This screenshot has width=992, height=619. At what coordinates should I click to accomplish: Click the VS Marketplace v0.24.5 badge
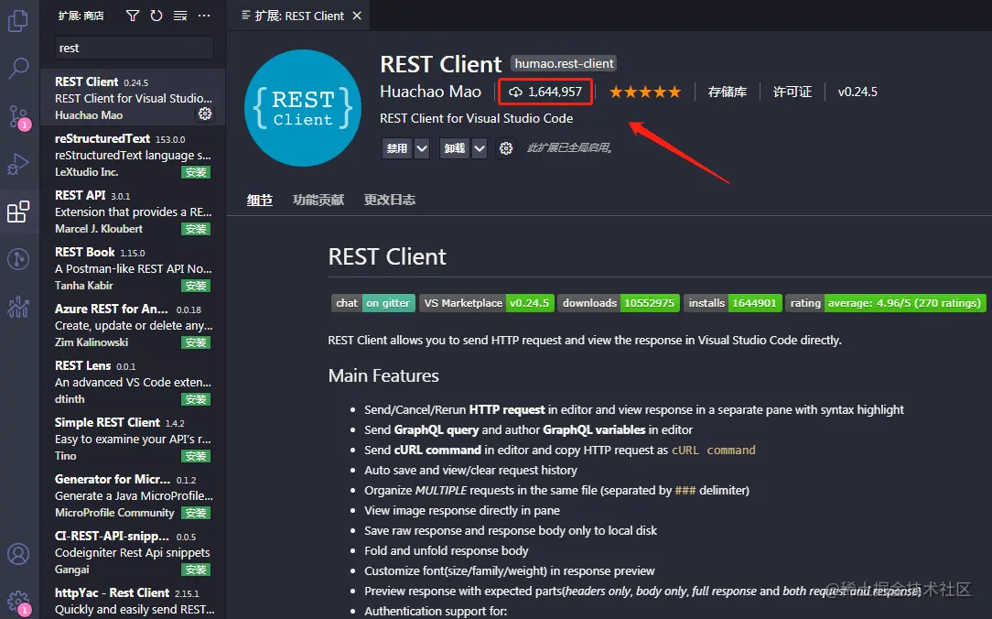(487, 303)
